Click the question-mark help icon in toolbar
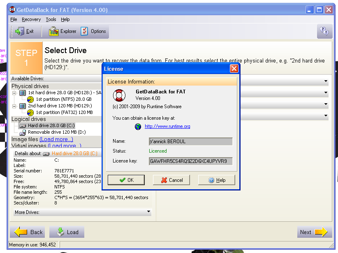 click(324, 31)
